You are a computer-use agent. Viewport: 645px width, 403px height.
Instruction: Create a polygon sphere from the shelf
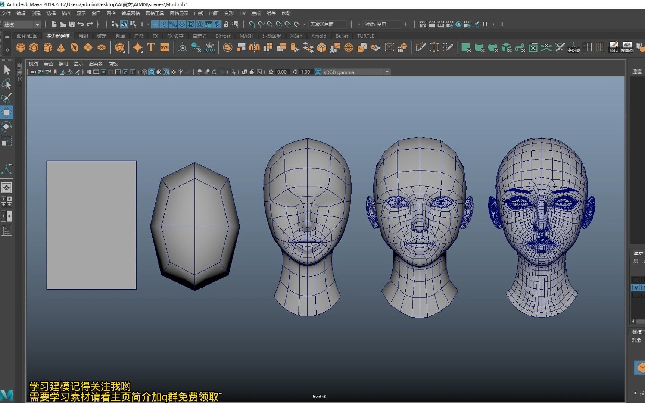[x=21, y=47]
